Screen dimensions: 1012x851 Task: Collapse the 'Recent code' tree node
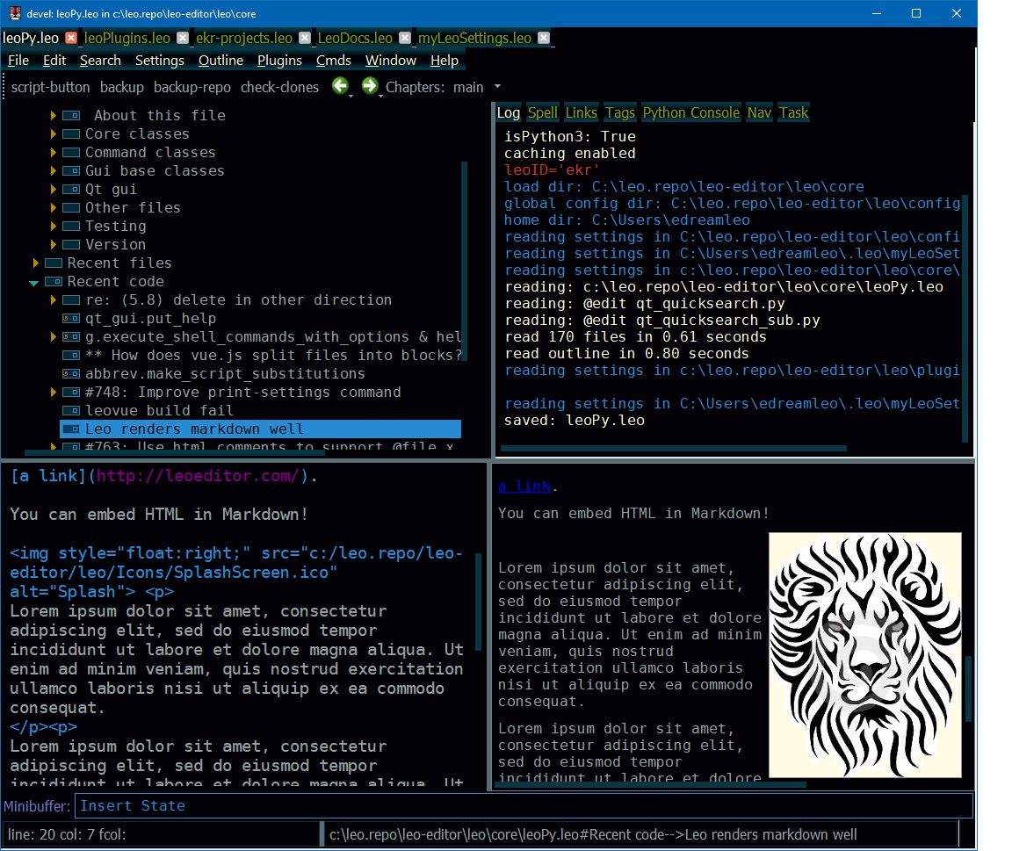(34, 281)
